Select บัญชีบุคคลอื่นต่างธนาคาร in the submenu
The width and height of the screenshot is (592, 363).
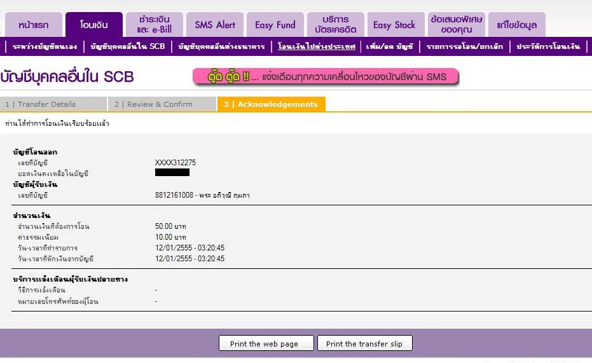pos(221,46)
